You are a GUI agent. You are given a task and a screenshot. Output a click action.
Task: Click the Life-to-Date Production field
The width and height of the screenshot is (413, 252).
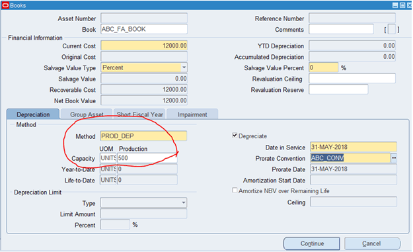(x=147, y=180)
